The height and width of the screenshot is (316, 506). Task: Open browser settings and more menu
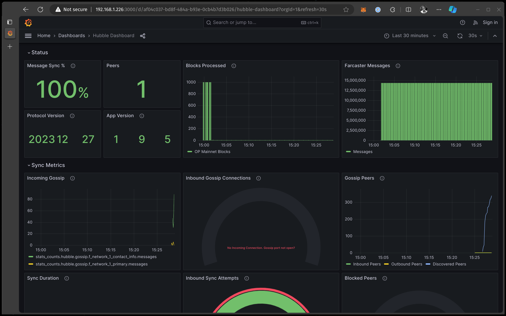click(x=439, y=9)
